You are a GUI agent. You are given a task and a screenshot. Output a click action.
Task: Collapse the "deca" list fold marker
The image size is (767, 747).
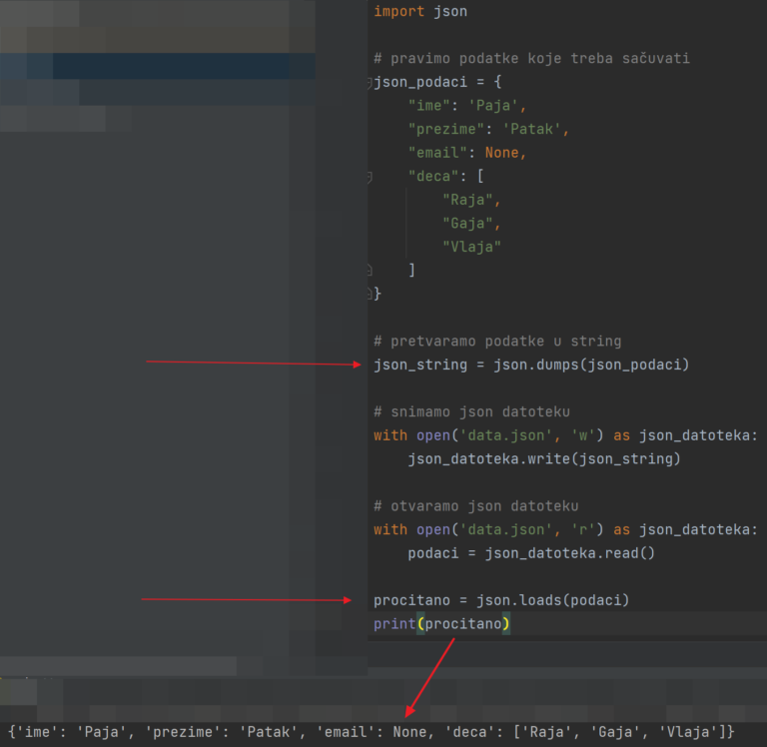tap(370, 177)
